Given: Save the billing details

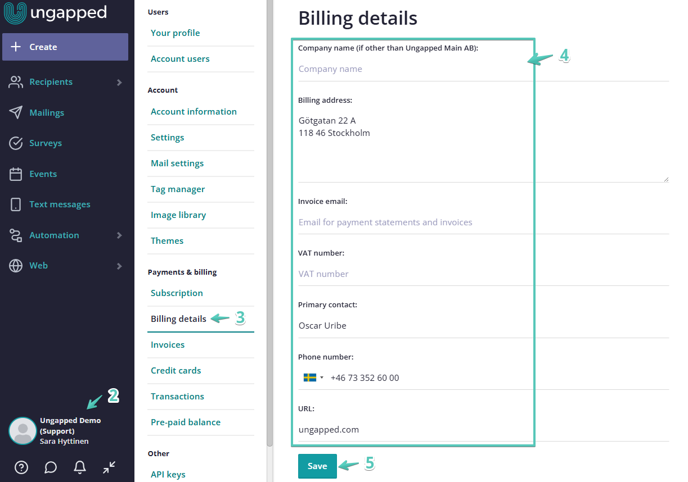Looking at the screenshot, I should [317, 466].
